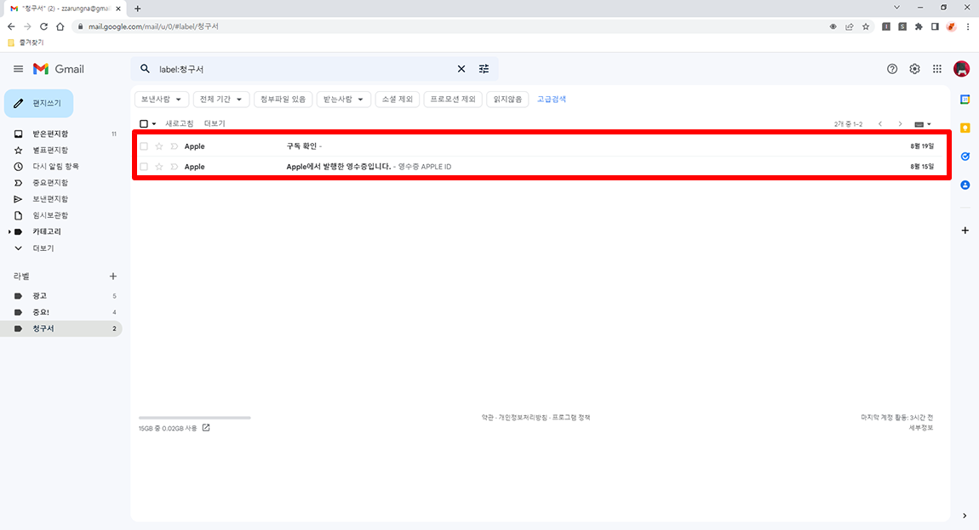Open Settings gear icon
The height and width of the screenshot is (530, 979).
pos(914,69)
